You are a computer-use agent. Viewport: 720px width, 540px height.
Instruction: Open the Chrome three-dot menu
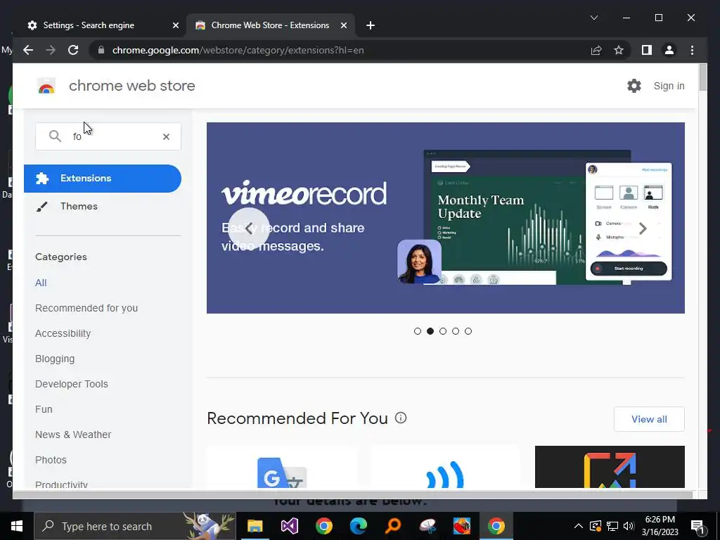[693, 50]
